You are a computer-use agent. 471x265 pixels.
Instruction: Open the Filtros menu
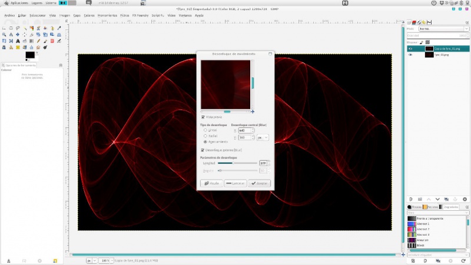pyautogui.click(x=125, y=15)
